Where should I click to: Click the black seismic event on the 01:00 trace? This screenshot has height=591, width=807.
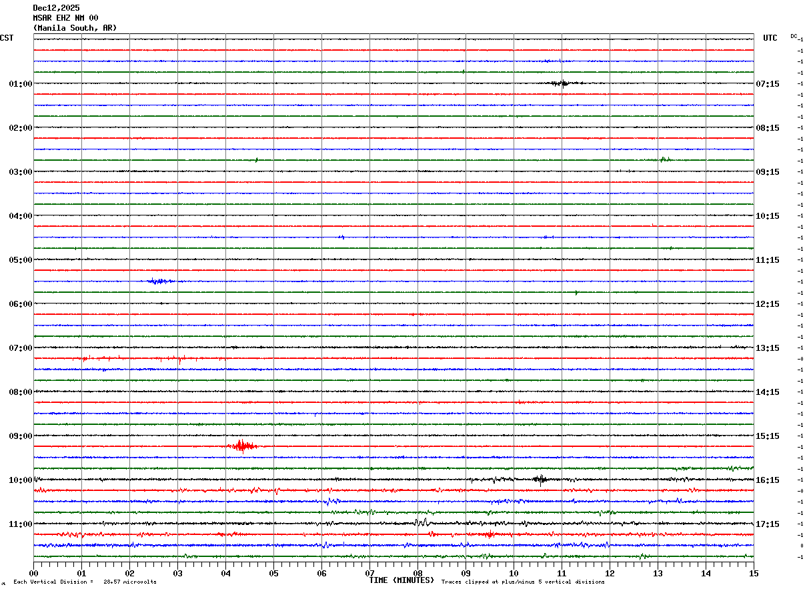[x=560, y=83]
